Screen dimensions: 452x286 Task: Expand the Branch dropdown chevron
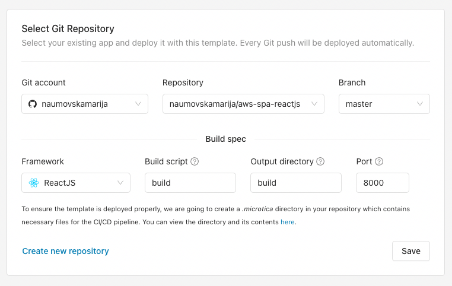click(x=420, y=104)
